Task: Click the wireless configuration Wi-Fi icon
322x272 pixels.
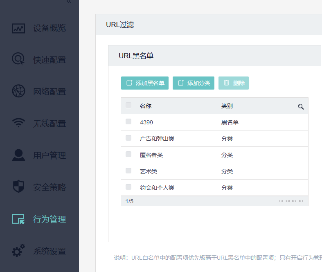Action: tap(18, 123)
